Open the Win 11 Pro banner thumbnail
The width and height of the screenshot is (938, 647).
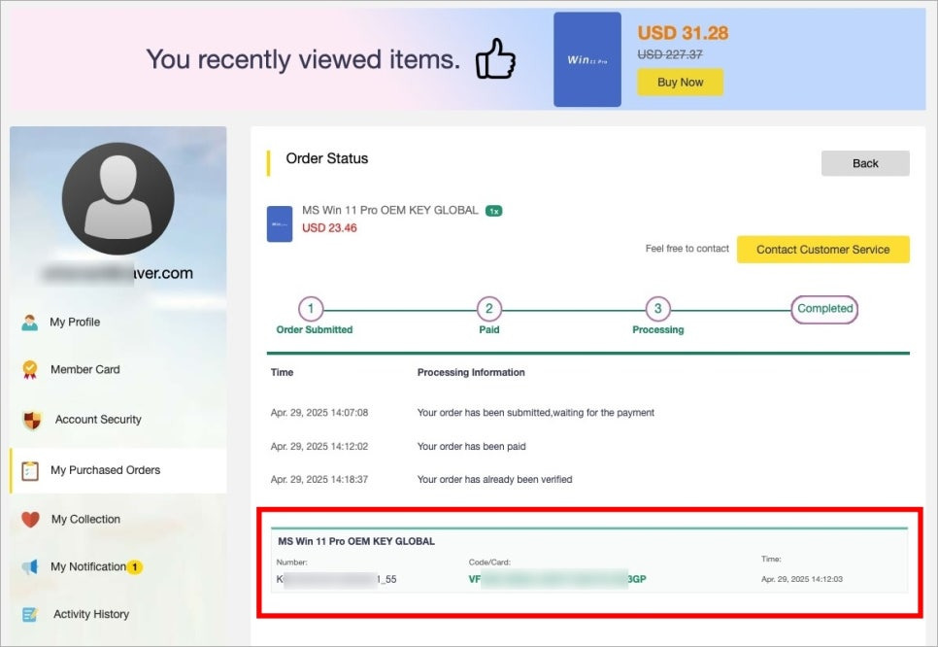[586, 59]
